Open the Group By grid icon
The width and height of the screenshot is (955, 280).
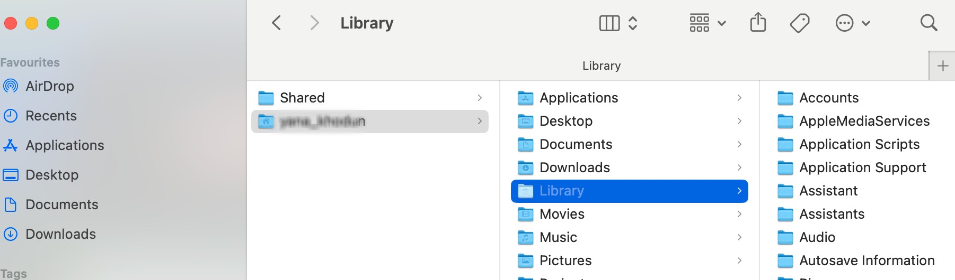pos(700,23)
